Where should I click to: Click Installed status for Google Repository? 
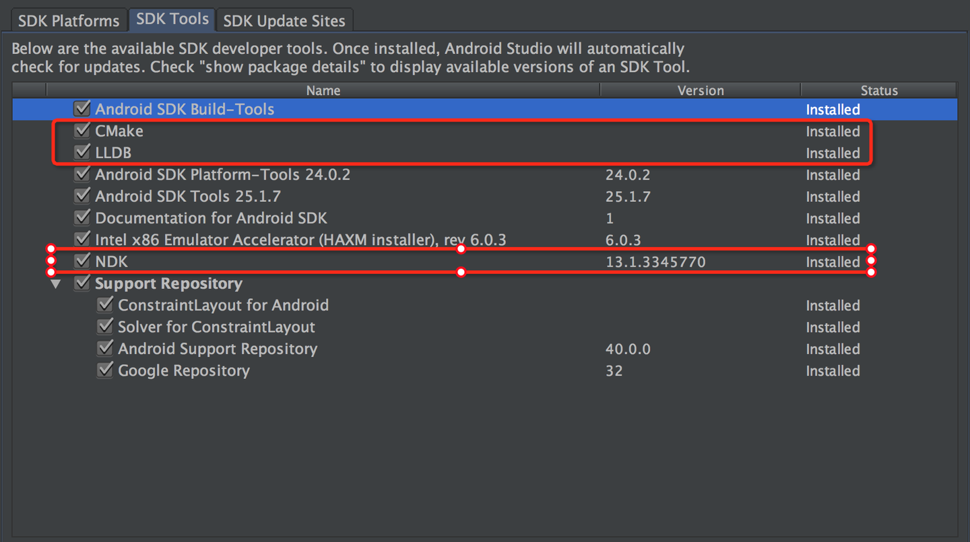pos(833,371)
